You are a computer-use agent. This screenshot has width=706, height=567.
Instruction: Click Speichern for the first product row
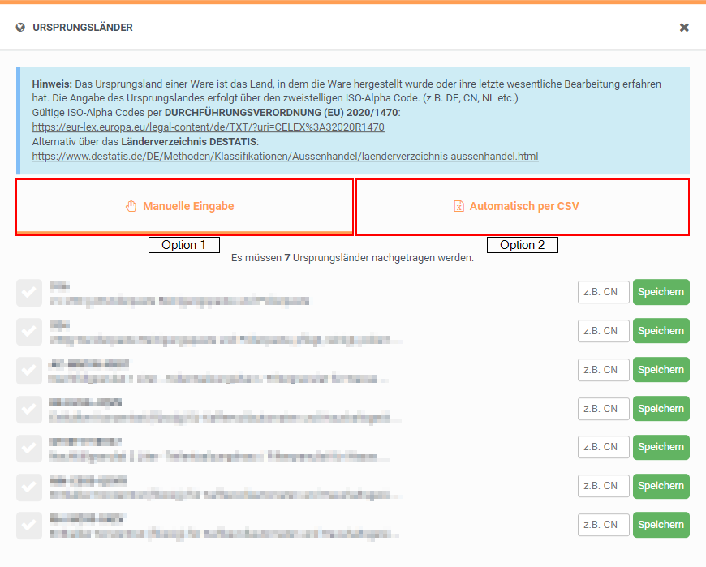pyautogui.click(x=661, y=292)
